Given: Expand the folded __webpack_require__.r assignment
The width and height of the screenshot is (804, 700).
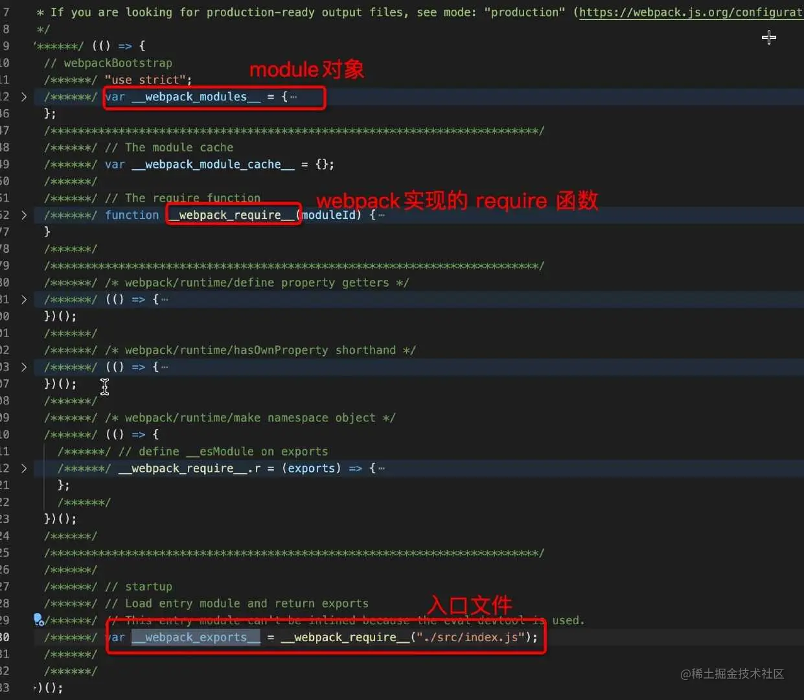Looking at the screenshot, I should [x=24, y=468].
